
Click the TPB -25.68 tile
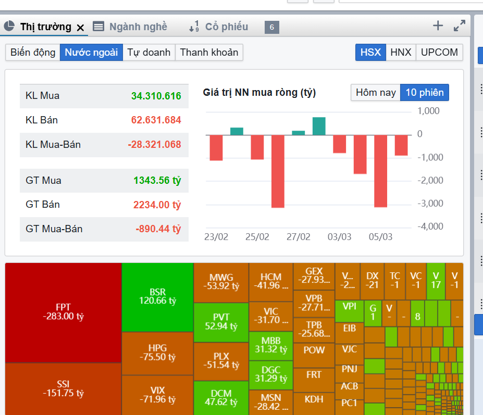[x=314, y=330]
